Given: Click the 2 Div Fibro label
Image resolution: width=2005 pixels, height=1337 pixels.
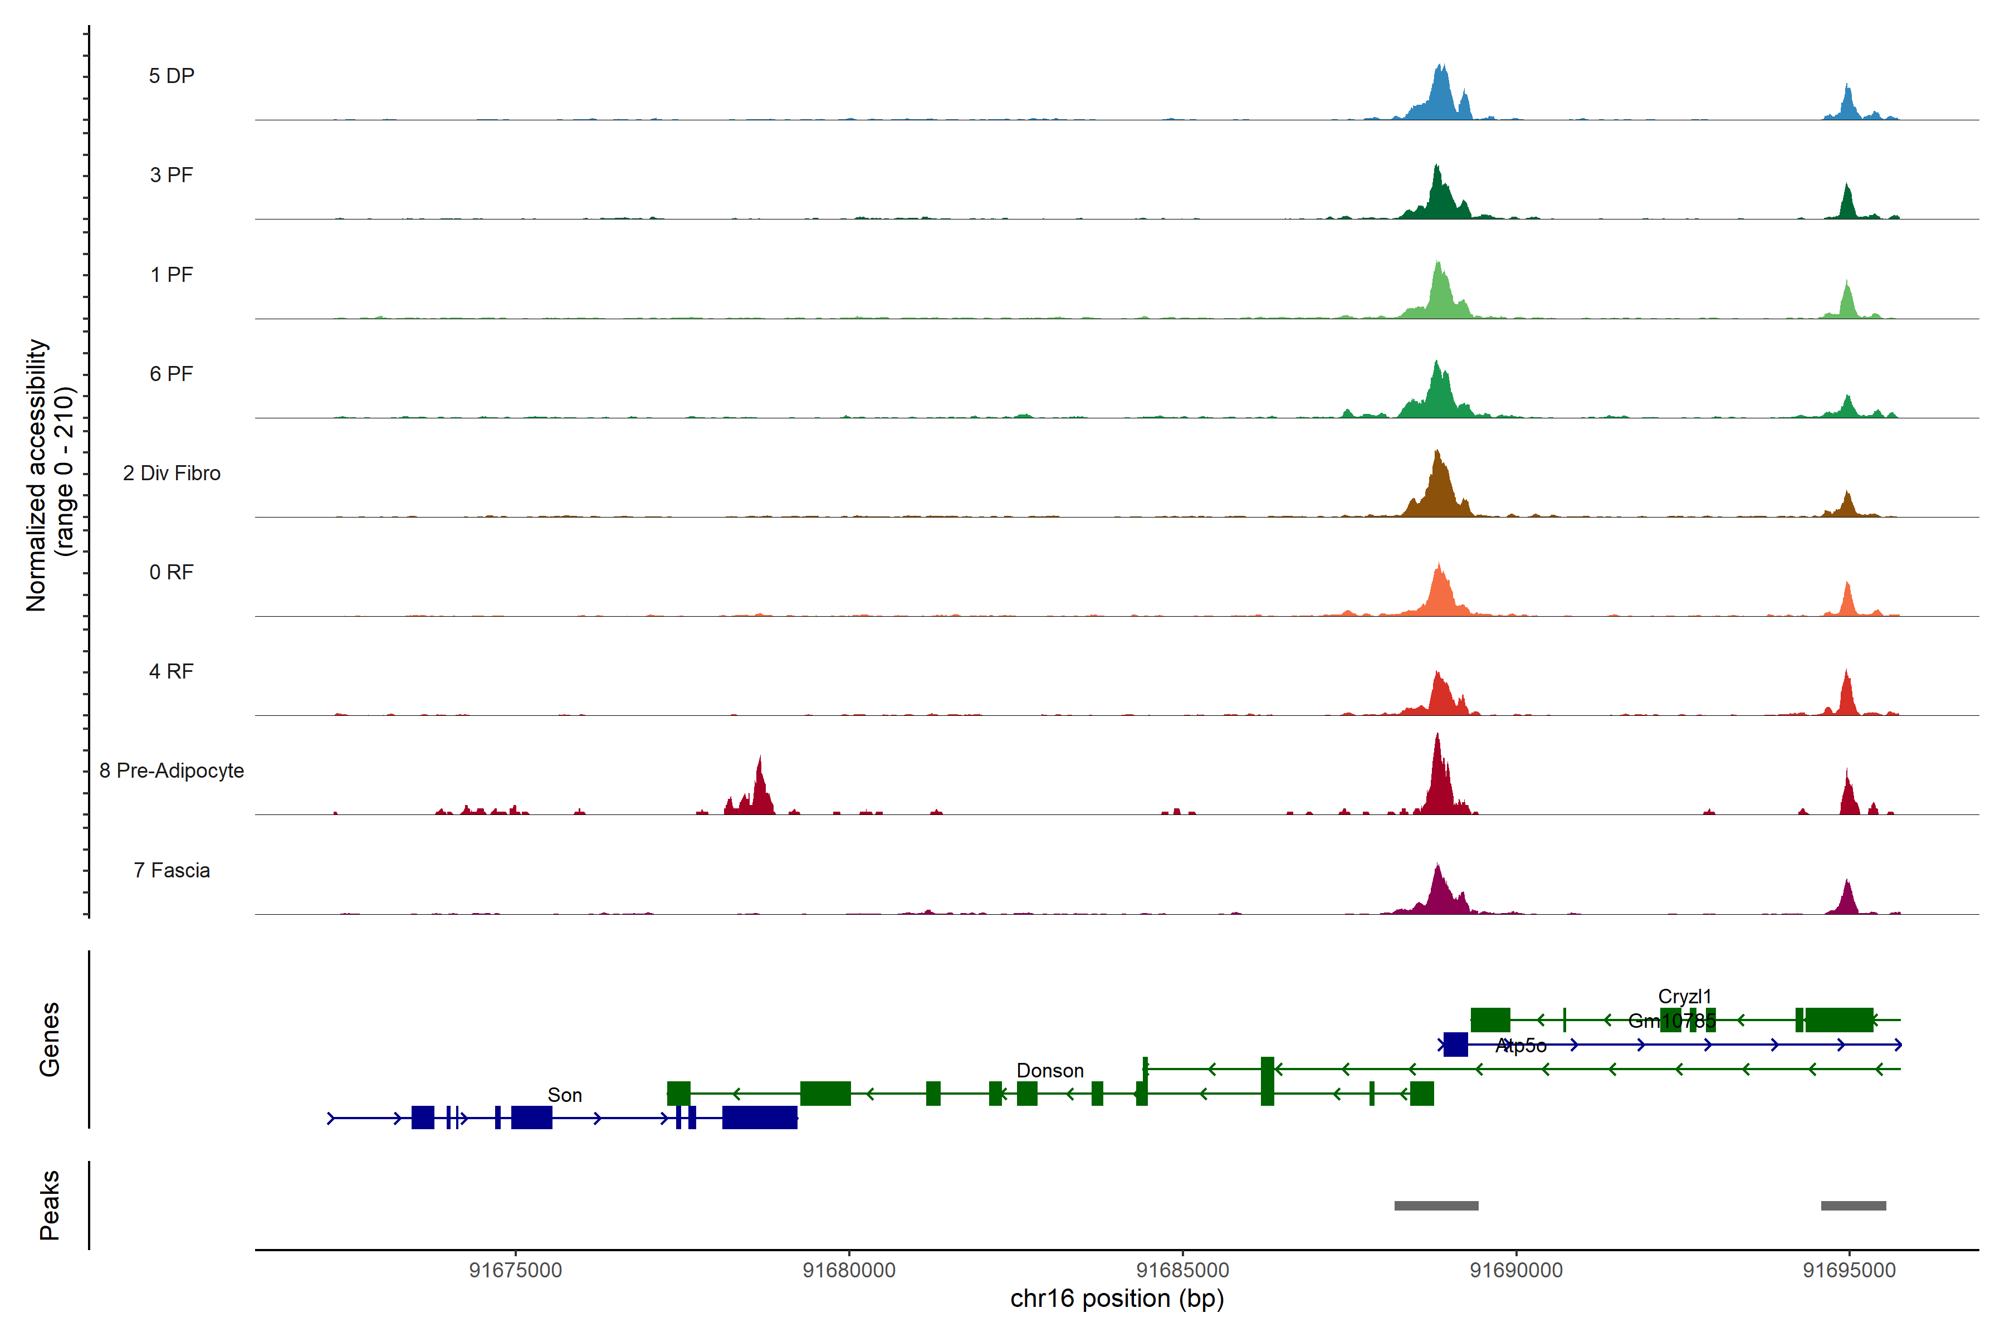Looking at the screenshot, I should pos(172,473).
